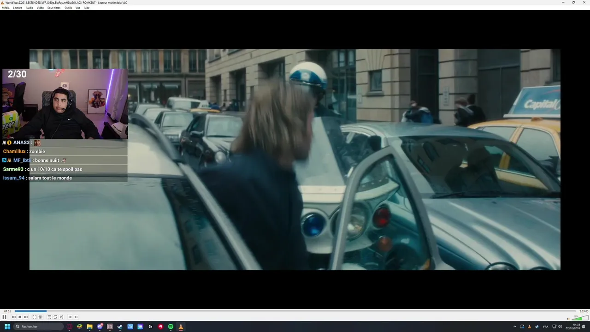Show the VLC playlist
This screenshot has height=332, width=590.
point(49,317)
